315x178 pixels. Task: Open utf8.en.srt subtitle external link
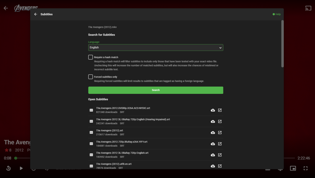tap(220, 166)
